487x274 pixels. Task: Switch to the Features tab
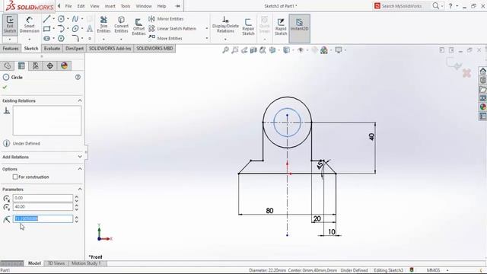pos(11,49)
